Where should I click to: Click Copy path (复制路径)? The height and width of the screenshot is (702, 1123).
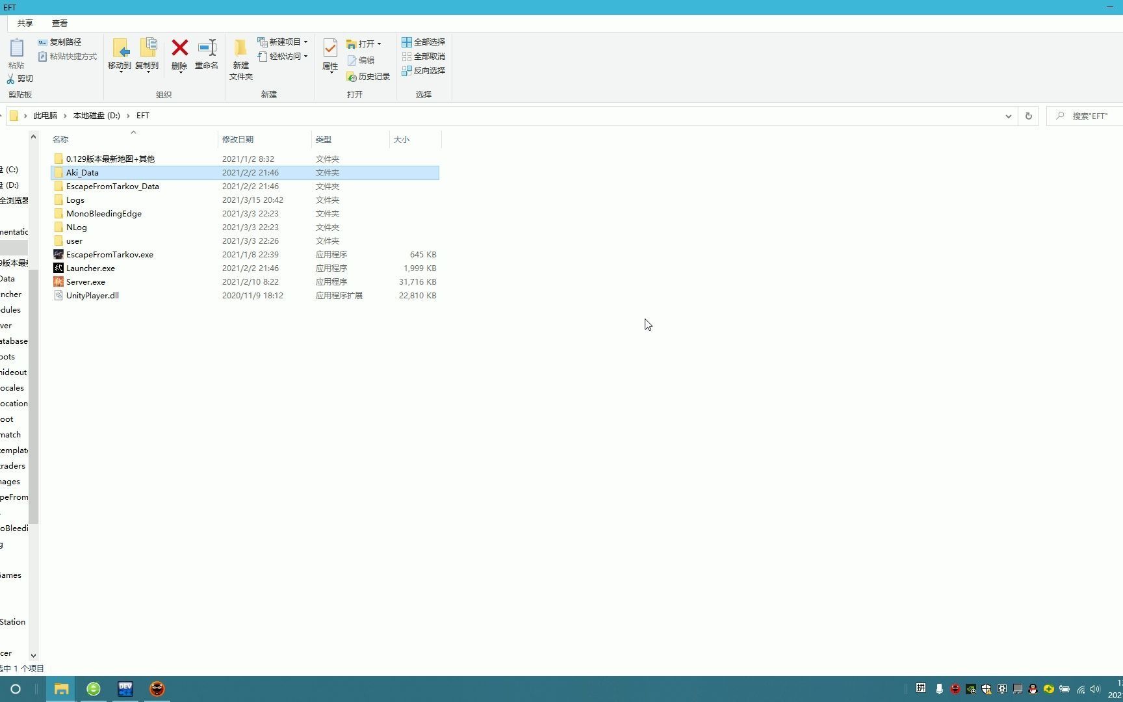(x=60, y=42)
